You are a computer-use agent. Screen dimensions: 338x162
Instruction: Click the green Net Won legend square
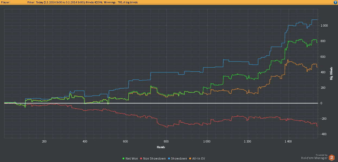[x=124, y=158]
